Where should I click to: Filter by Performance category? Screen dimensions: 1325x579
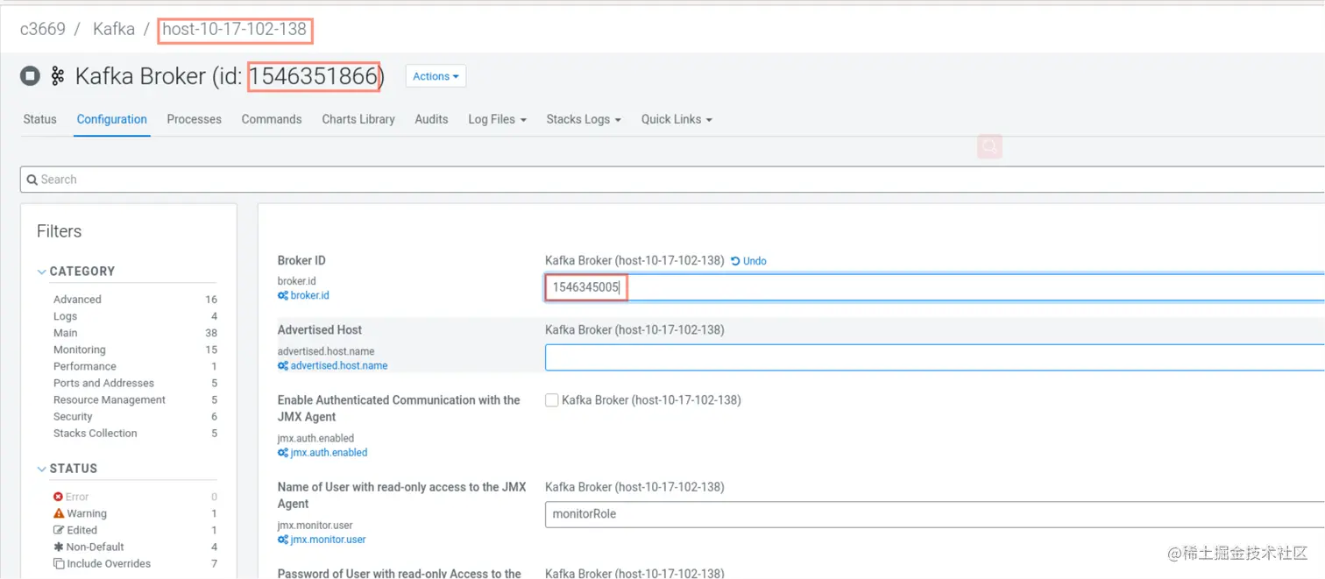pos(84,366)
